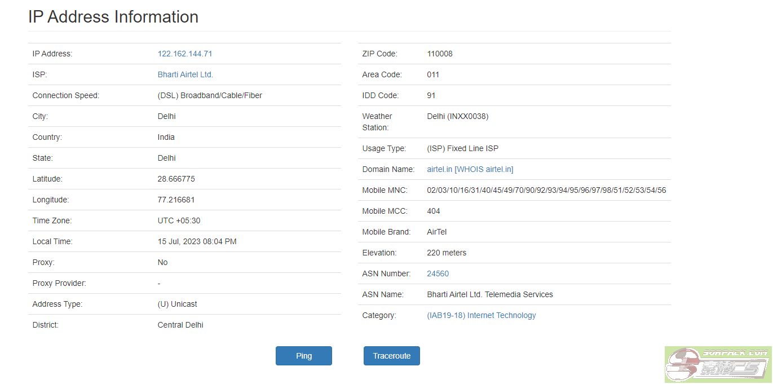Select the "AirTel" mobile brand value
Image resolution: width=773 pixels, height=384 pixels.
[x=437, y=232]
